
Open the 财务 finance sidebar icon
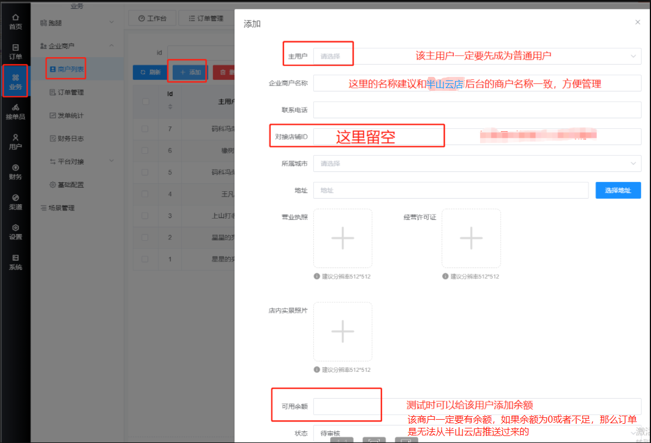click(15, 172)
